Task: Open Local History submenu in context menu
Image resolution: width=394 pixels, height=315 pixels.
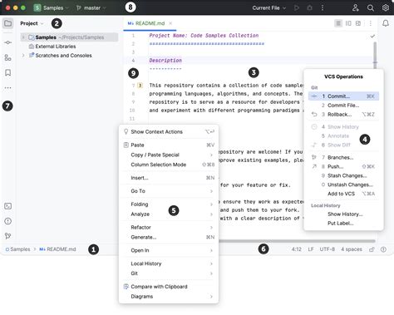Action: click(169, 263)
